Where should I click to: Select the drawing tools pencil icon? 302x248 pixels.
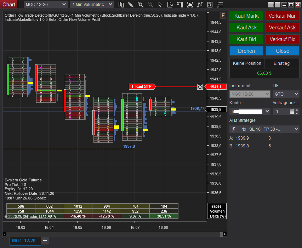click(x=131, y=5)
